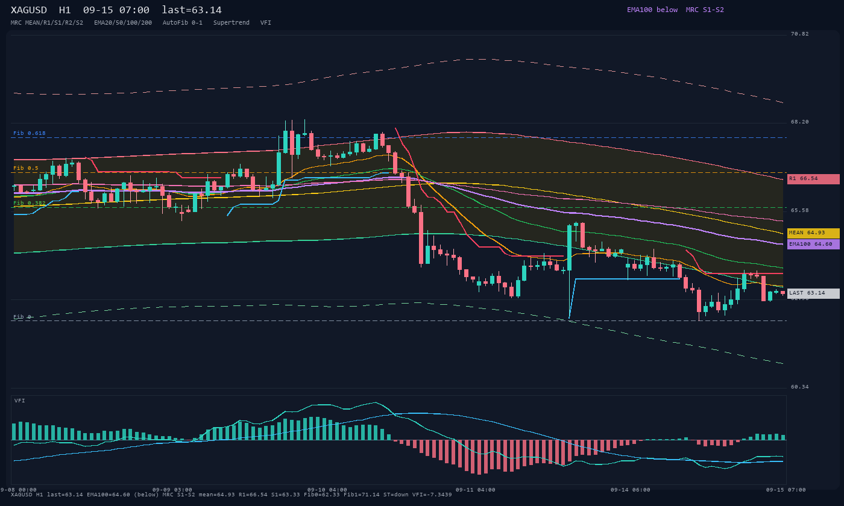Click the '09-11 04:00' time axis label
Screen dimensions: 844x506
tap(476, 490)
